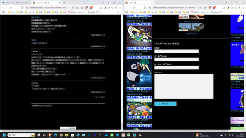Open the sidebar panel icon in left window

[x=105, y=8]
